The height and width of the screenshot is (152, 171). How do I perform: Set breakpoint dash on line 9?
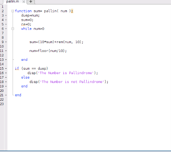6,42
